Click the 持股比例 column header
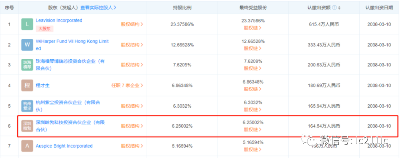 182,8
